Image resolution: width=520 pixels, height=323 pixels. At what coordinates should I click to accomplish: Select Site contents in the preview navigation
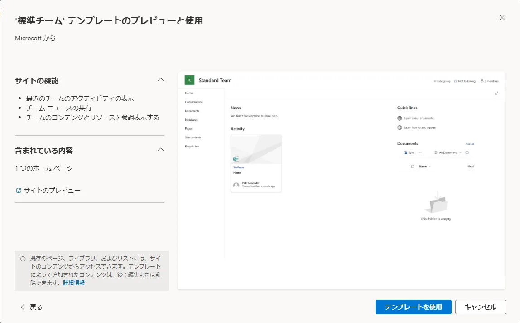(193, 137)
